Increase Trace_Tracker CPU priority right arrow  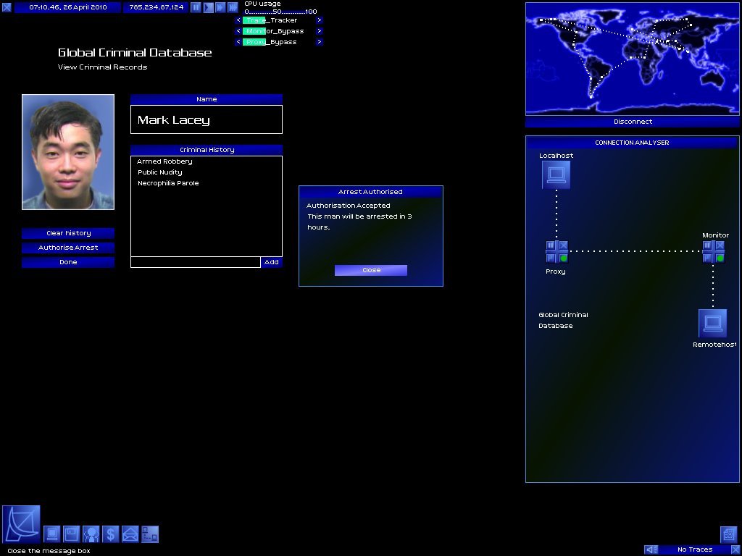[x=320, y=20]
